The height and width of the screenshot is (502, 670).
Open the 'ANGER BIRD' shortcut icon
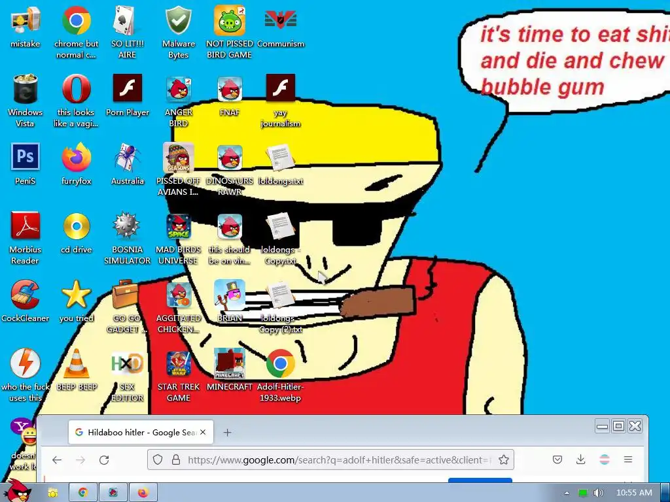pos(178,89)
